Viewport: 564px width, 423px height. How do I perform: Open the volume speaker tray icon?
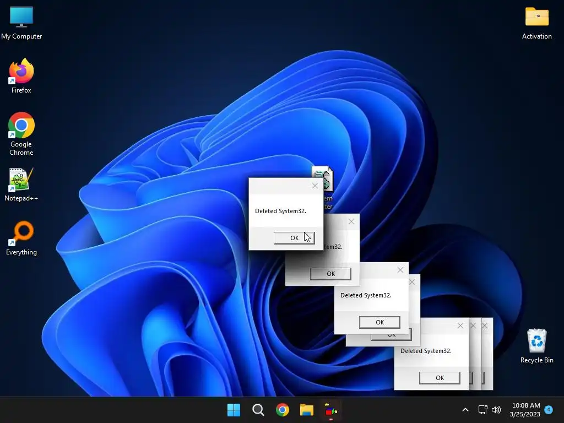point(496,410)
